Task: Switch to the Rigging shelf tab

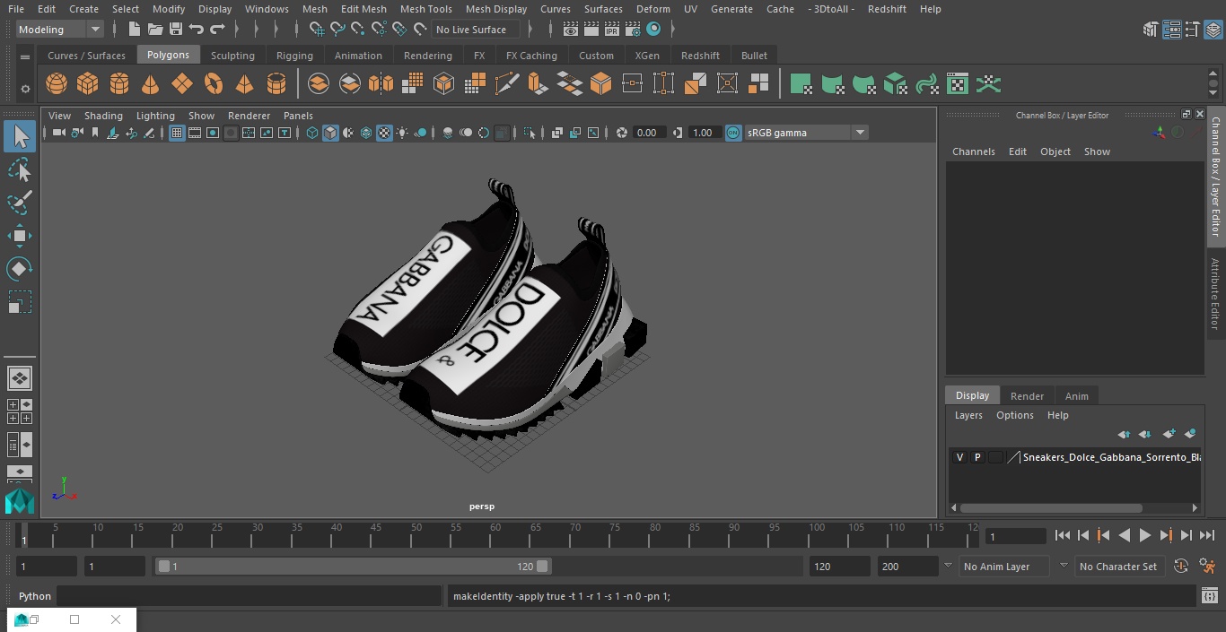Action: coord(294,56)
